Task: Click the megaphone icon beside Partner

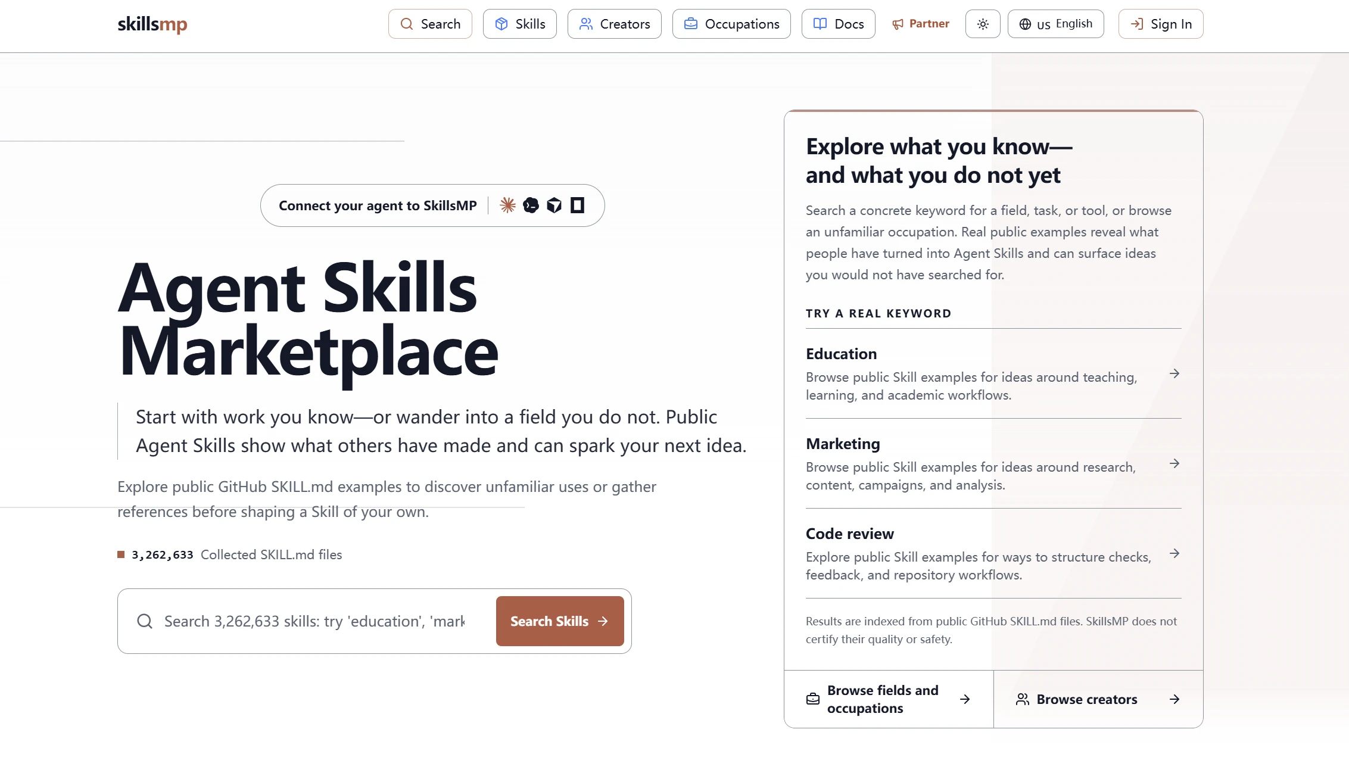Action: point(898,24)
